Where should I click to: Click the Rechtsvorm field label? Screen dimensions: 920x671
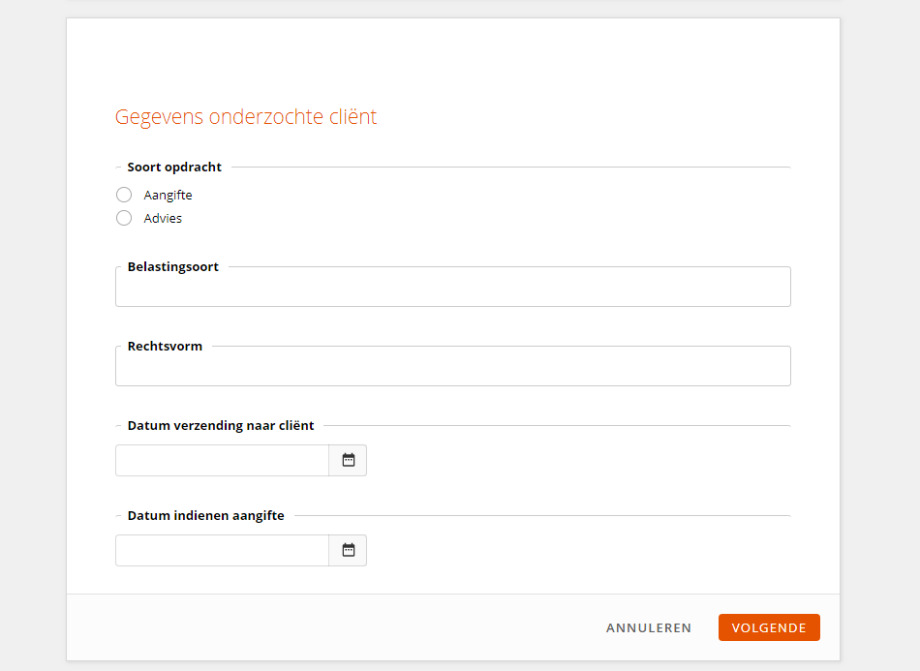click(x=165, y=346)
